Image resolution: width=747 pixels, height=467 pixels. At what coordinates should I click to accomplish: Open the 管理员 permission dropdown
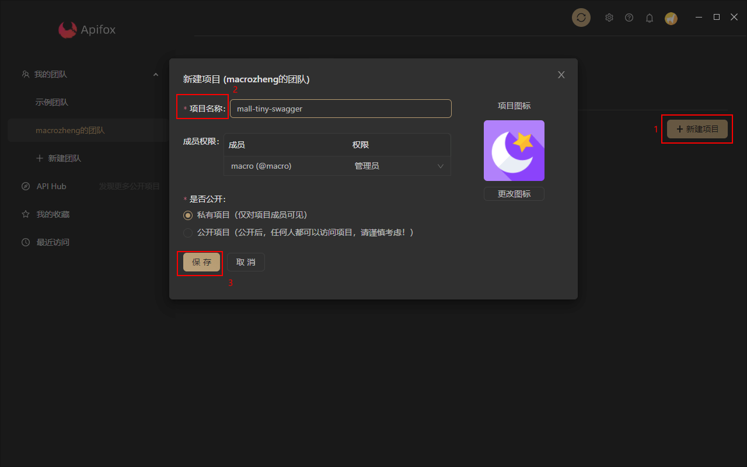pyautogui.click(x=399, y=166)
